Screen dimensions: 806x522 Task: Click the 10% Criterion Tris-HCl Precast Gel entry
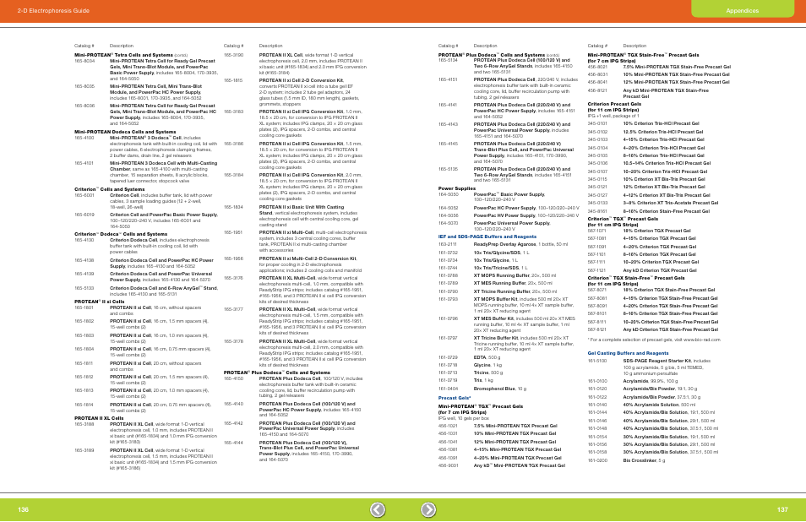click(x=662, y=123)
